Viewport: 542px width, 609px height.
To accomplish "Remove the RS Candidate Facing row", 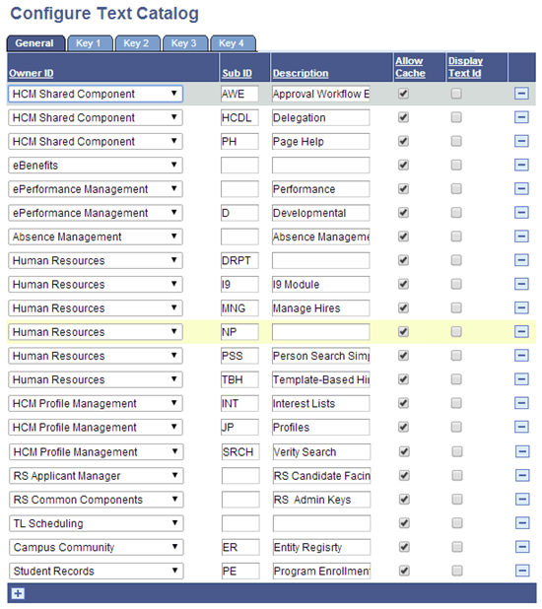I will click(x=521, y=475).
